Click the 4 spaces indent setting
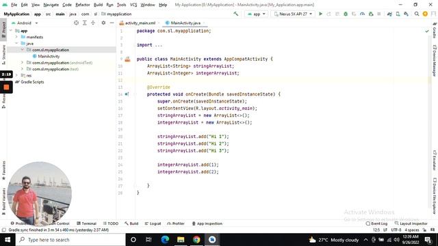Viewport: 438px width, 246px height. coord(412,230)
